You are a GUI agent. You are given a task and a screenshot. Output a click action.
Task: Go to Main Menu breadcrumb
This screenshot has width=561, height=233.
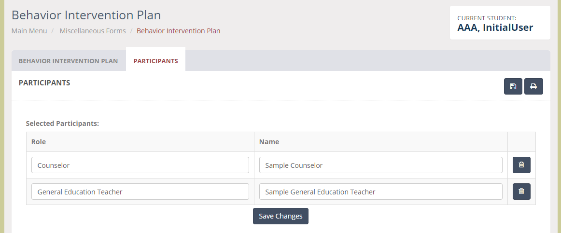click(x=29, y=31)
